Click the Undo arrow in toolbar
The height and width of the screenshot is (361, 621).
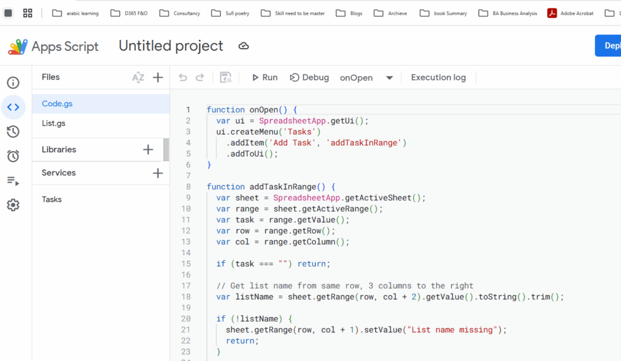pyautogui.click(x=183, y=78)
